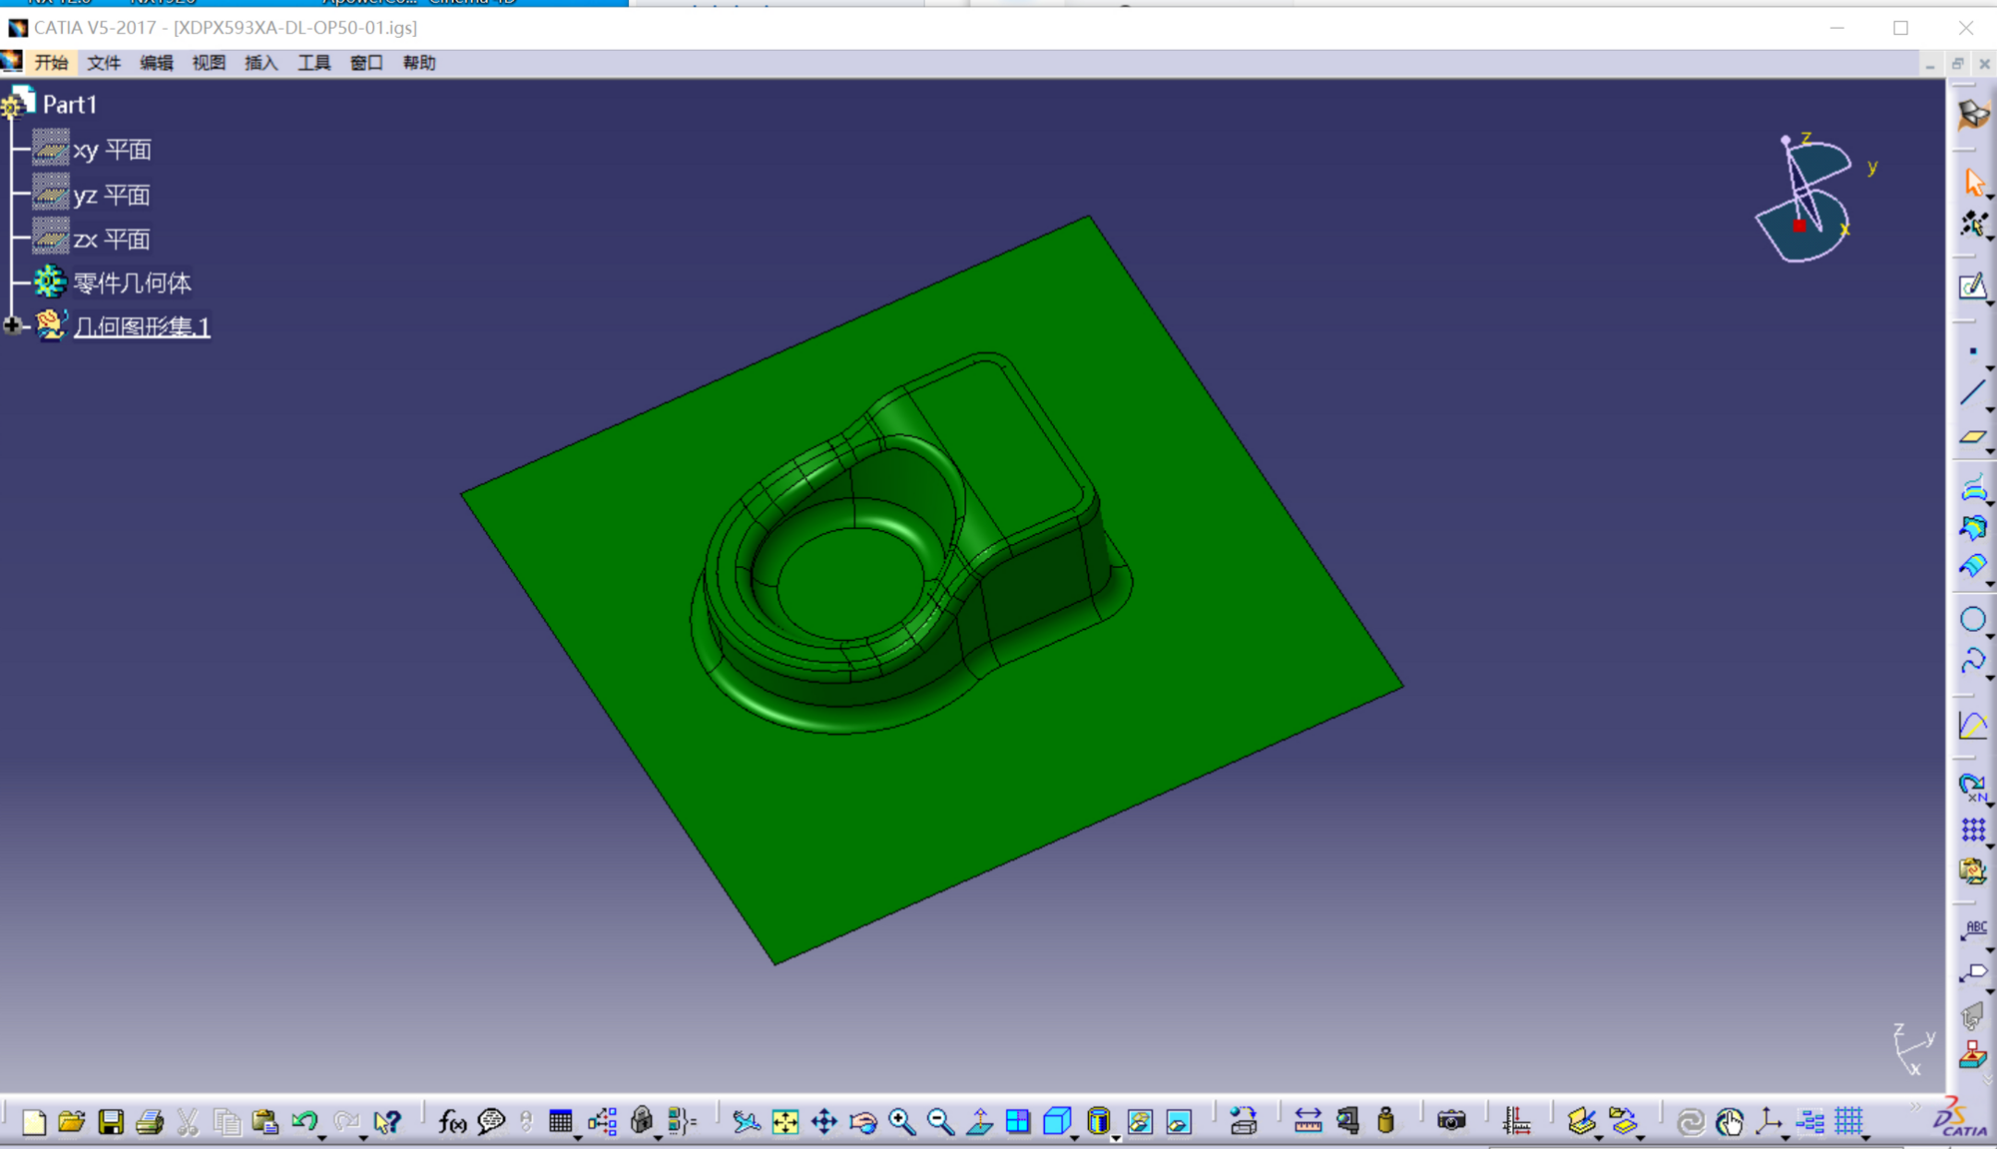This screenshot has width=1997, height=1149.
Task: Select the xy 平面 tree item
Action: point(111,150)
